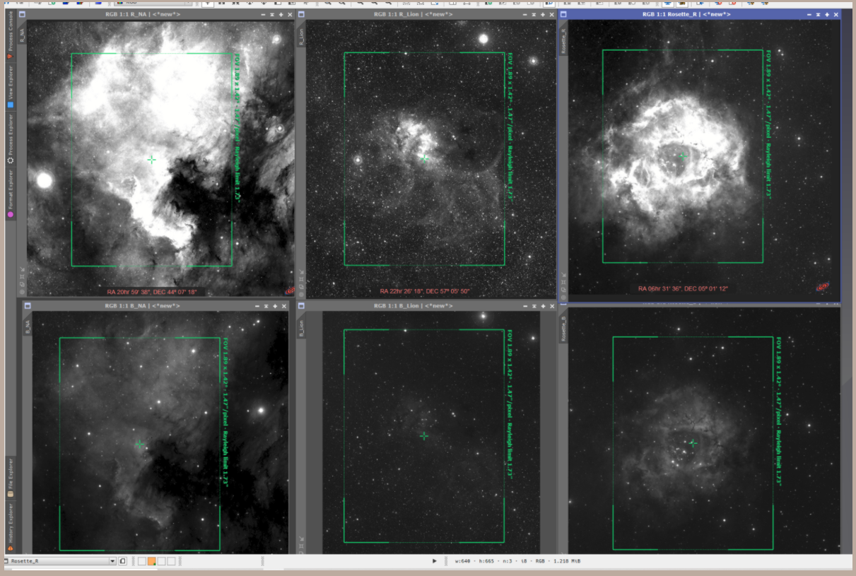Click the orange workspace swatch in the bottom bar
This screenshot has width=856, height=576.
(151, 560)
